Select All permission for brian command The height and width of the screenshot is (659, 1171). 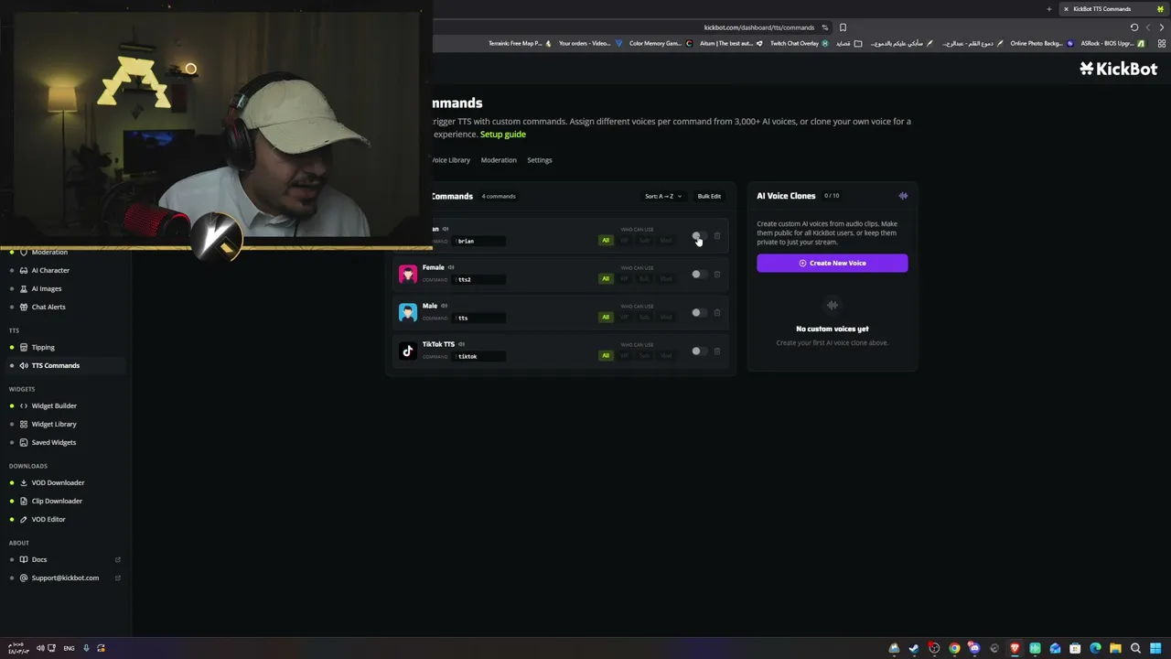(x=606, y=240)
